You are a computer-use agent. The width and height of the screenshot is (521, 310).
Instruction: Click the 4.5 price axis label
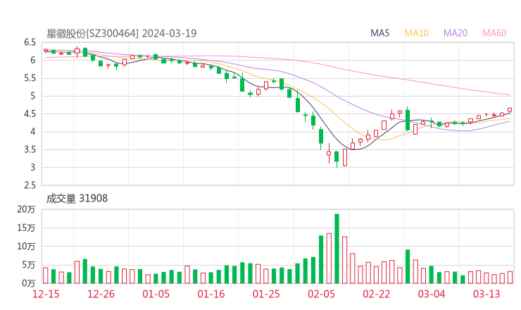[x=30, y=113]
